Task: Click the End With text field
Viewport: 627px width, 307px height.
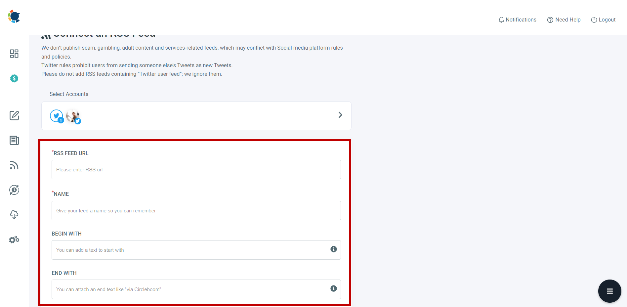Action: (x=196, y=289)
